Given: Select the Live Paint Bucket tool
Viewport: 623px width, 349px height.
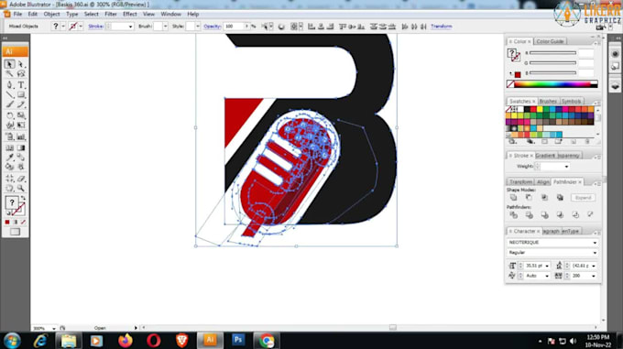Looking at the screenshot, I should tap(9, 167).
